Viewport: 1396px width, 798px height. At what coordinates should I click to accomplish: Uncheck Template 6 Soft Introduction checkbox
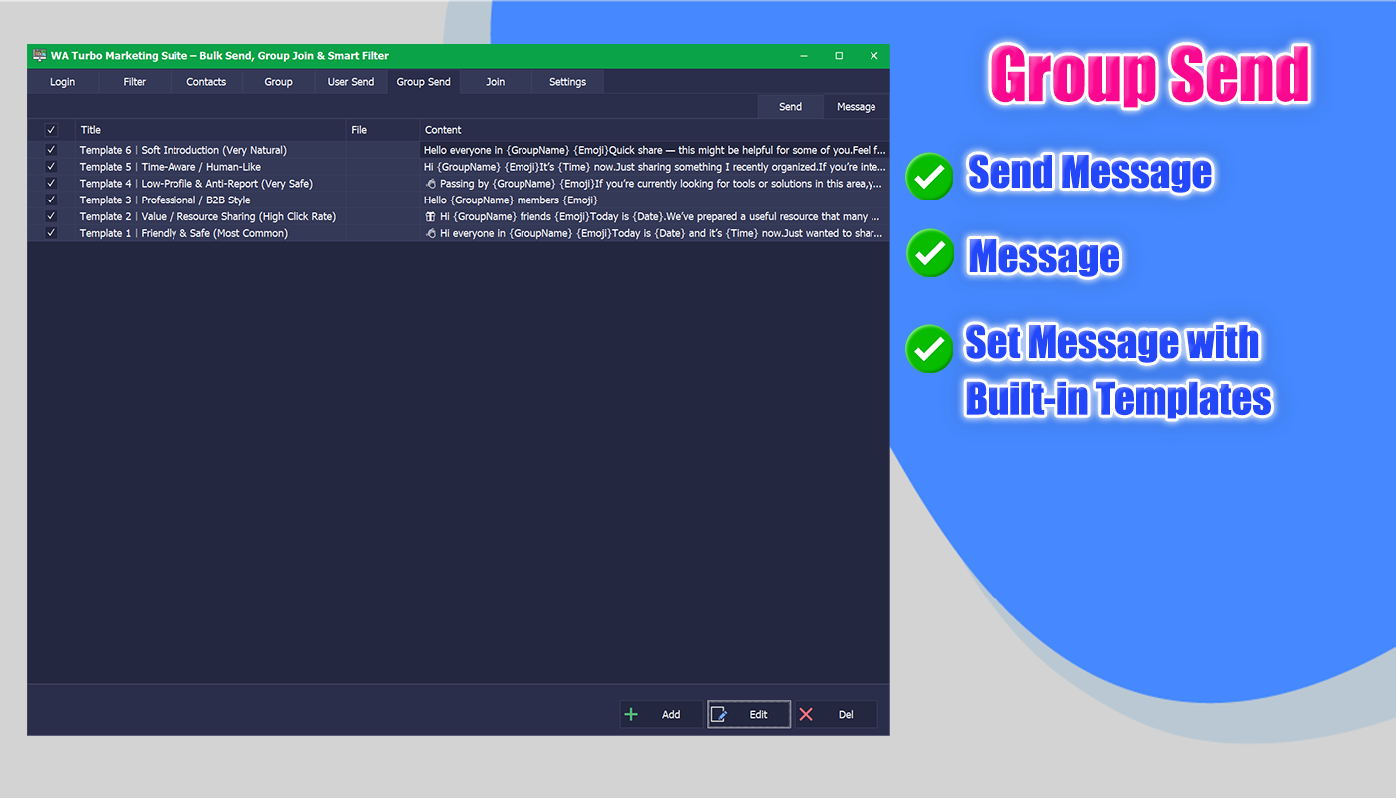pyautogui.click(x=52, y=150)
